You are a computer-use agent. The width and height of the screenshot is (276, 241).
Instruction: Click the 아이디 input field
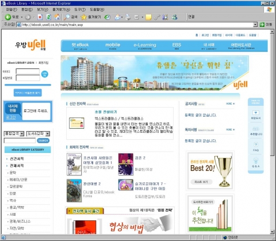tap(28, 71)
